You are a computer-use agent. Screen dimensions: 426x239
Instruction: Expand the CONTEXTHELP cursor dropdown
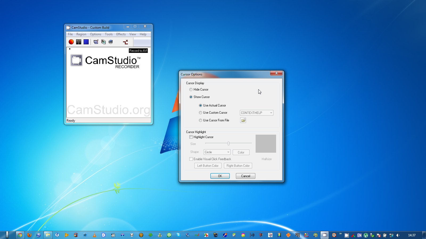coord(271,113)
